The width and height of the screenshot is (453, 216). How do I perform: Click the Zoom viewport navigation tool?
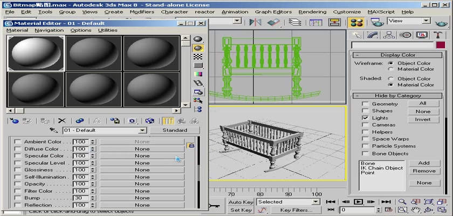pyautogui.click(x=402, y=202)
